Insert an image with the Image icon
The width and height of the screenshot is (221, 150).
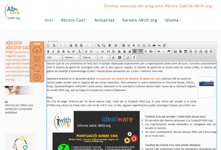pos(175,52)
